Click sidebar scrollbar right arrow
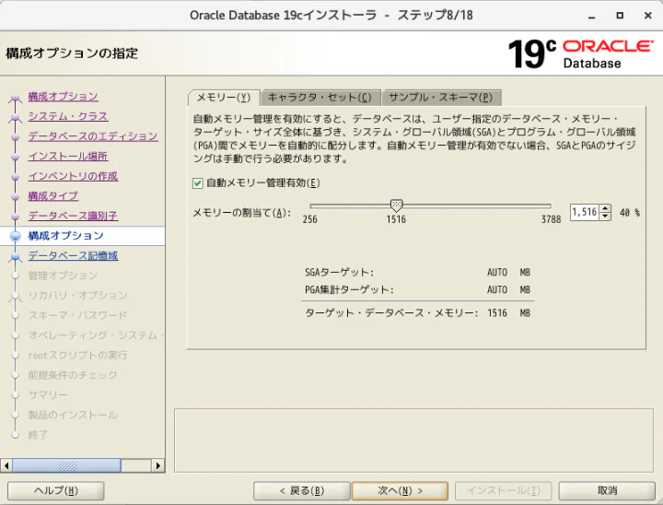663x505 pixels. tap(158, 465)
